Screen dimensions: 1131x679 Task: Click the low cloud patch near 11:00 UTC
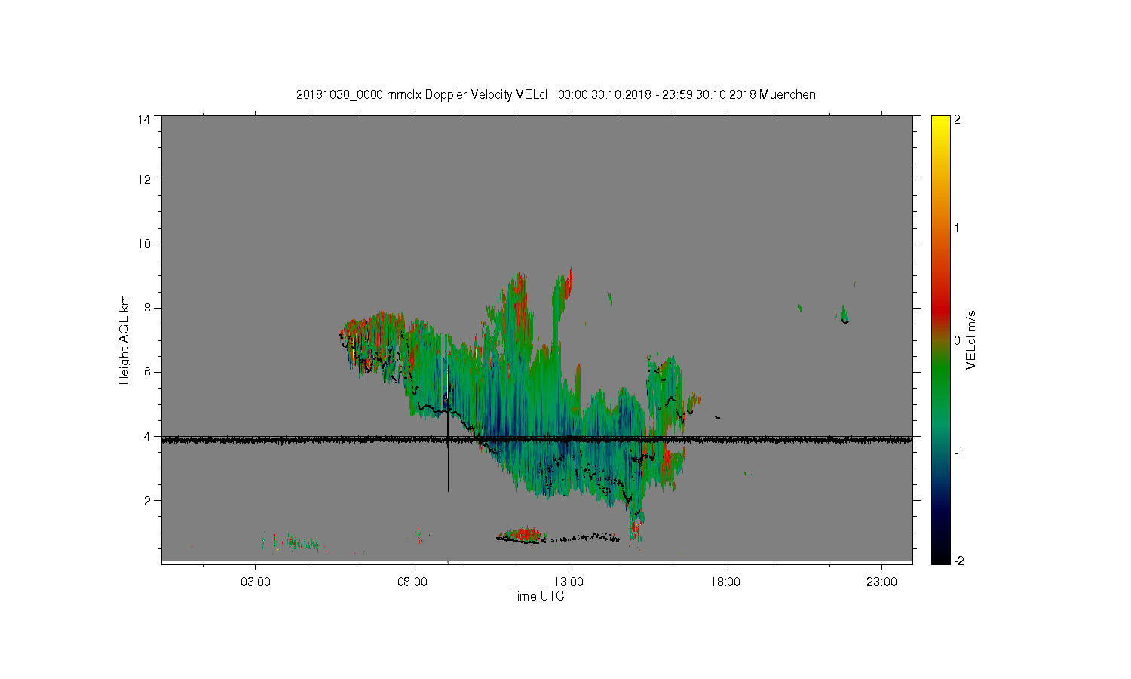(520, 535)
